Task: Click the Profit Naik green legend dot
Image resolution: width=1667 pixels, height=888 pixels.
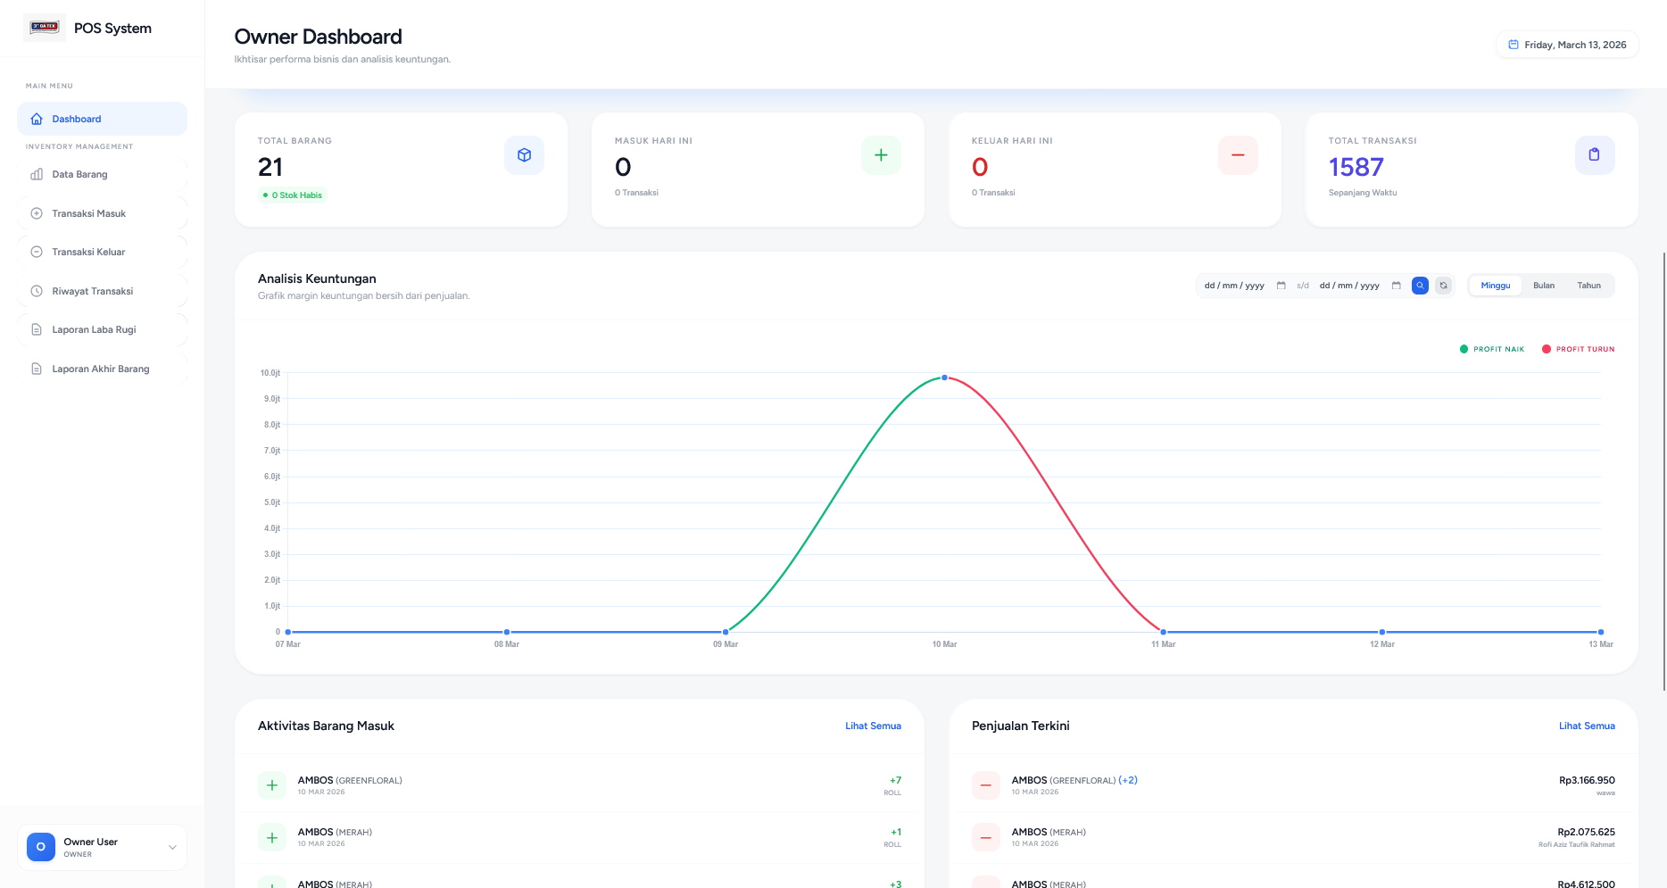Action: tap(1464, 349)
